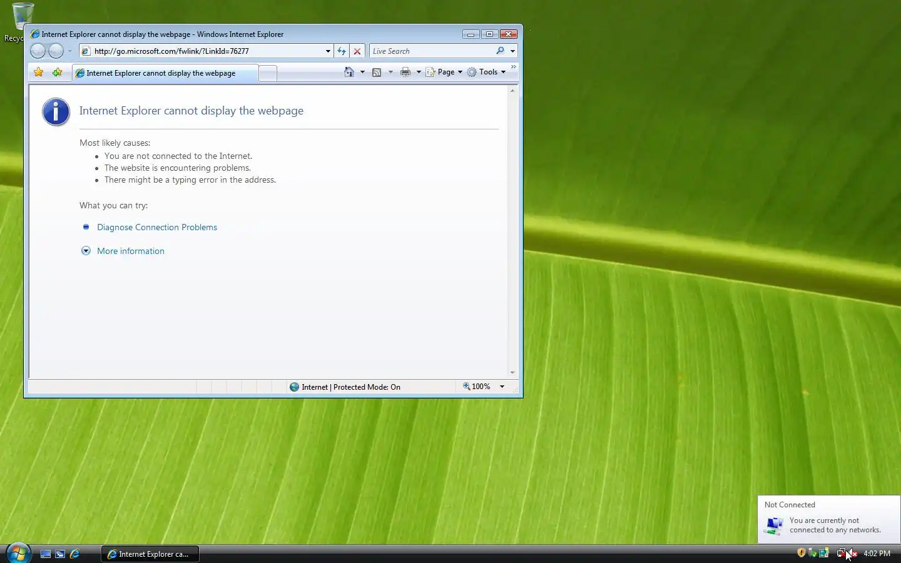Click the Internet Explorer taskbar button

150,554
